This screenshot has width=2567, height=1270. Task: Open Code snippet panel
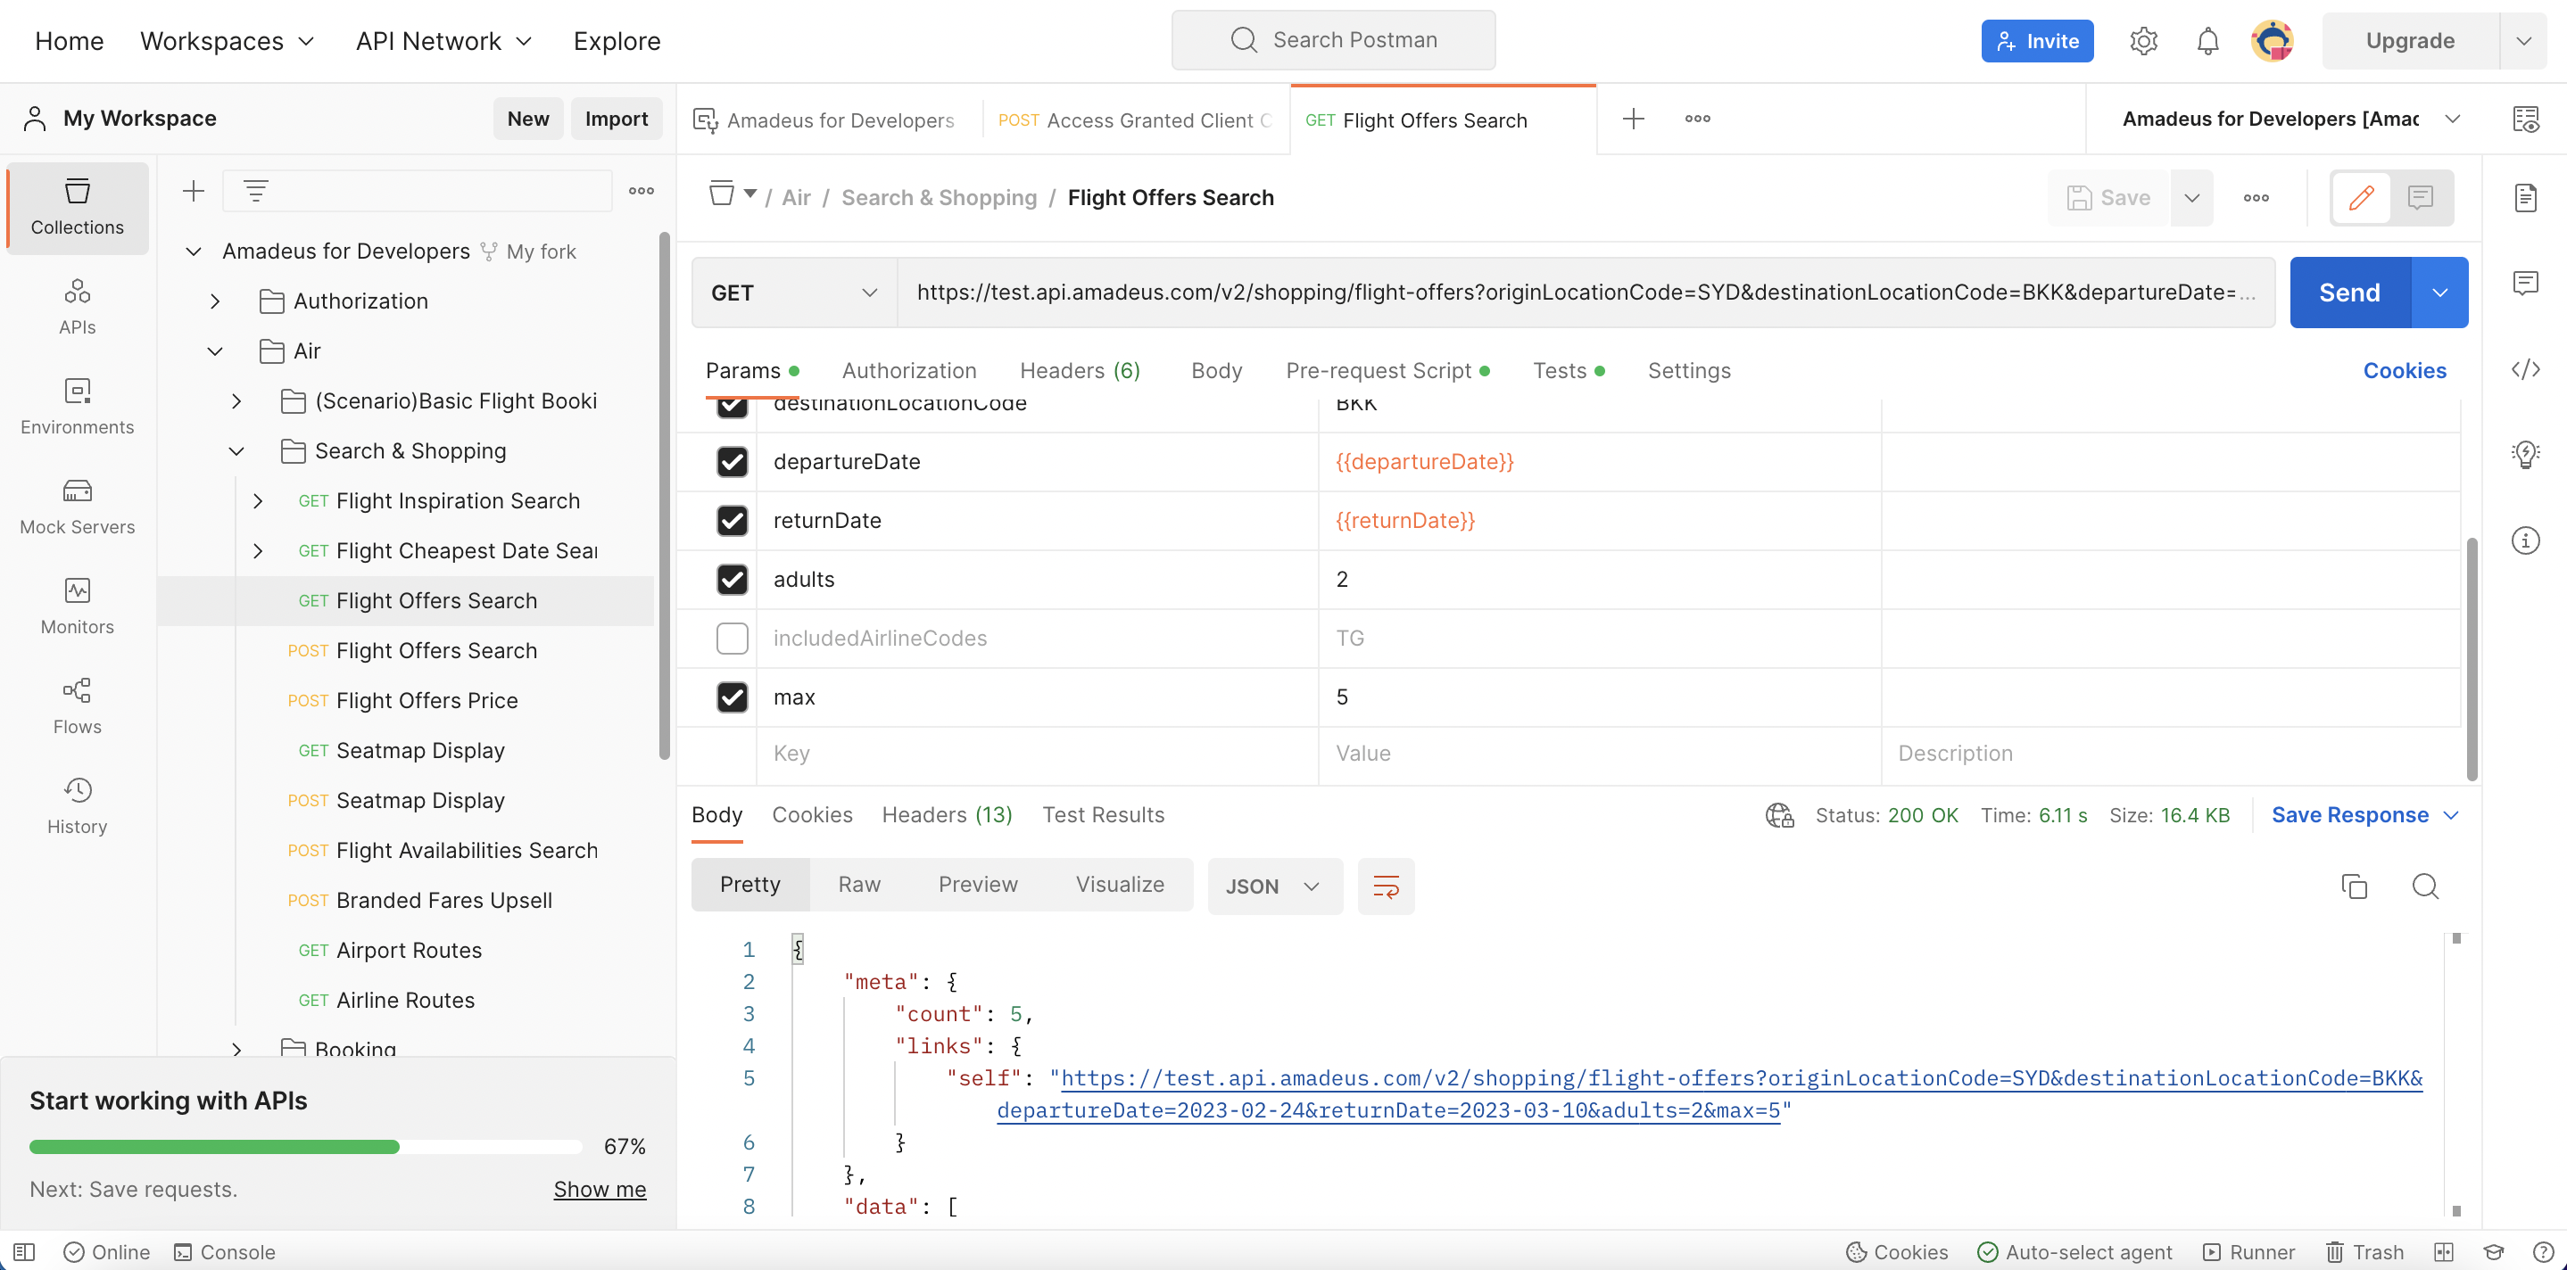2525,369
